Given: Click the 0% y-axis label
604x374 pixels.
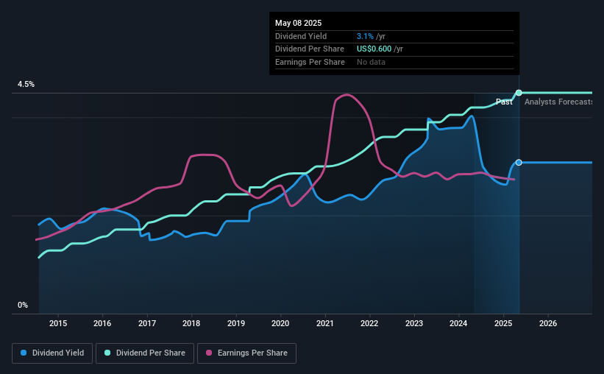Looking at the screenshot, I should 23,305.
